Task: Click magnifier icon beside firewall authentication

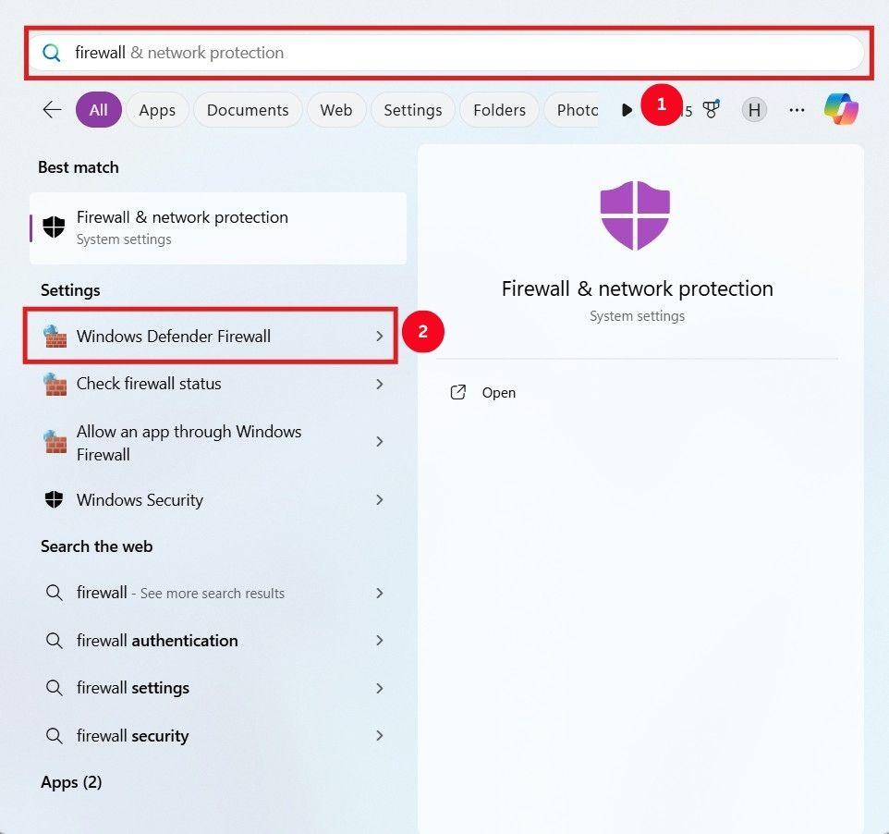Action: point(54,641)
